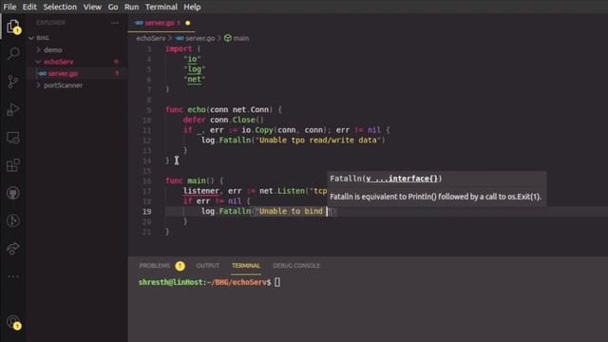Open the Selection menu

[60, 7]
